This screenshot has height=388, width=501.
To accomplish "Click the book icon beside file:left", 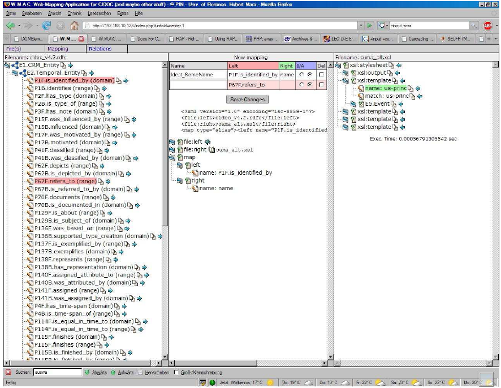I will [208, 142].
